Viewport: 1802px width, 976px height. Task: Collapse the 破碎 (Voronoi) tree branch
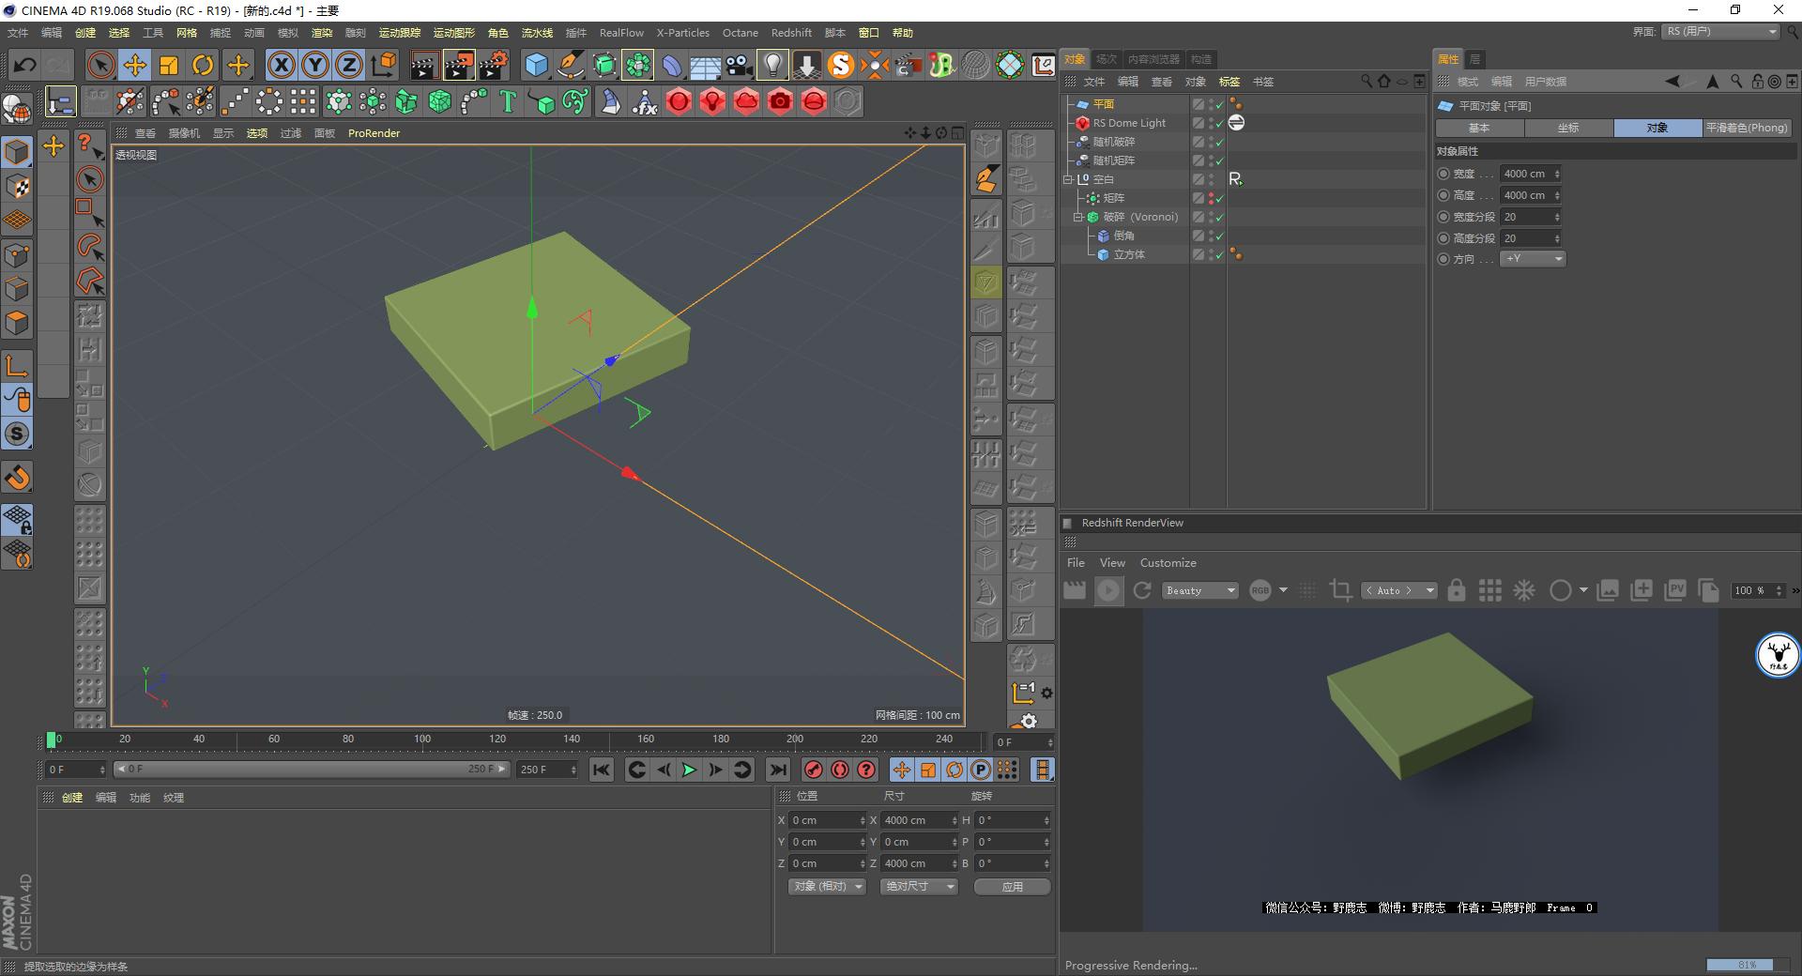(x=1077, y=217)
